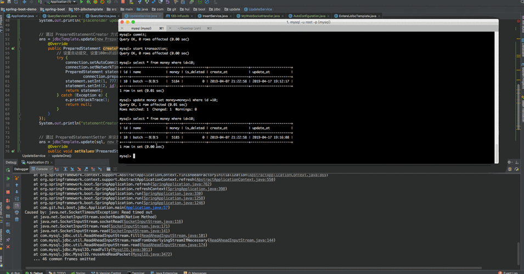Open the debug sidebar settings gear dropdown
Image resolution: width=524 pixels, height=274 pixels.
[x=8, y=232]
